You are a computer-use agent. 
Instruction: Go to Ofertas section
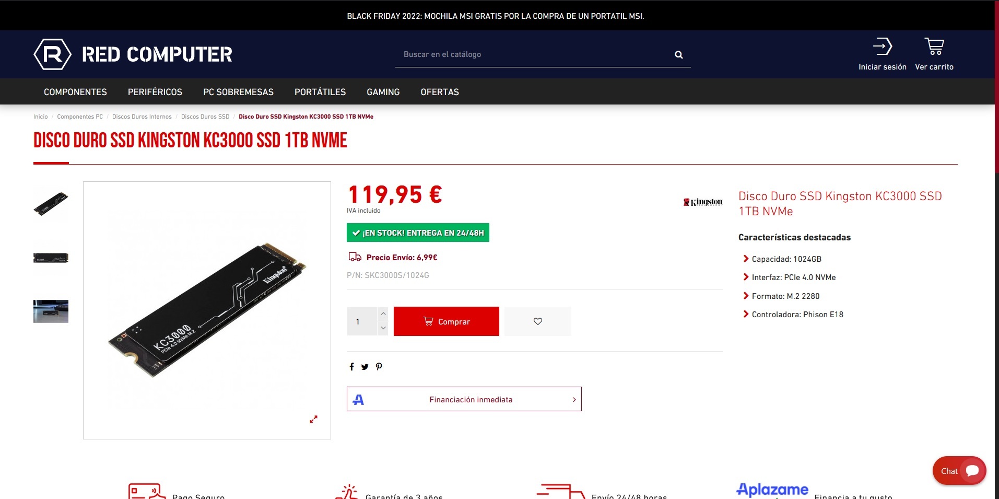(x=440, y=92)
